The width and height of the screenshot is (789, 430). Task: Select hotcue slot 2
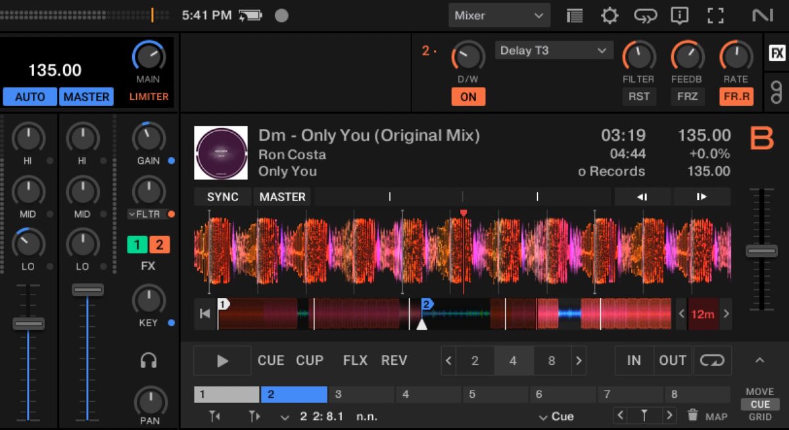coord(293,394)
